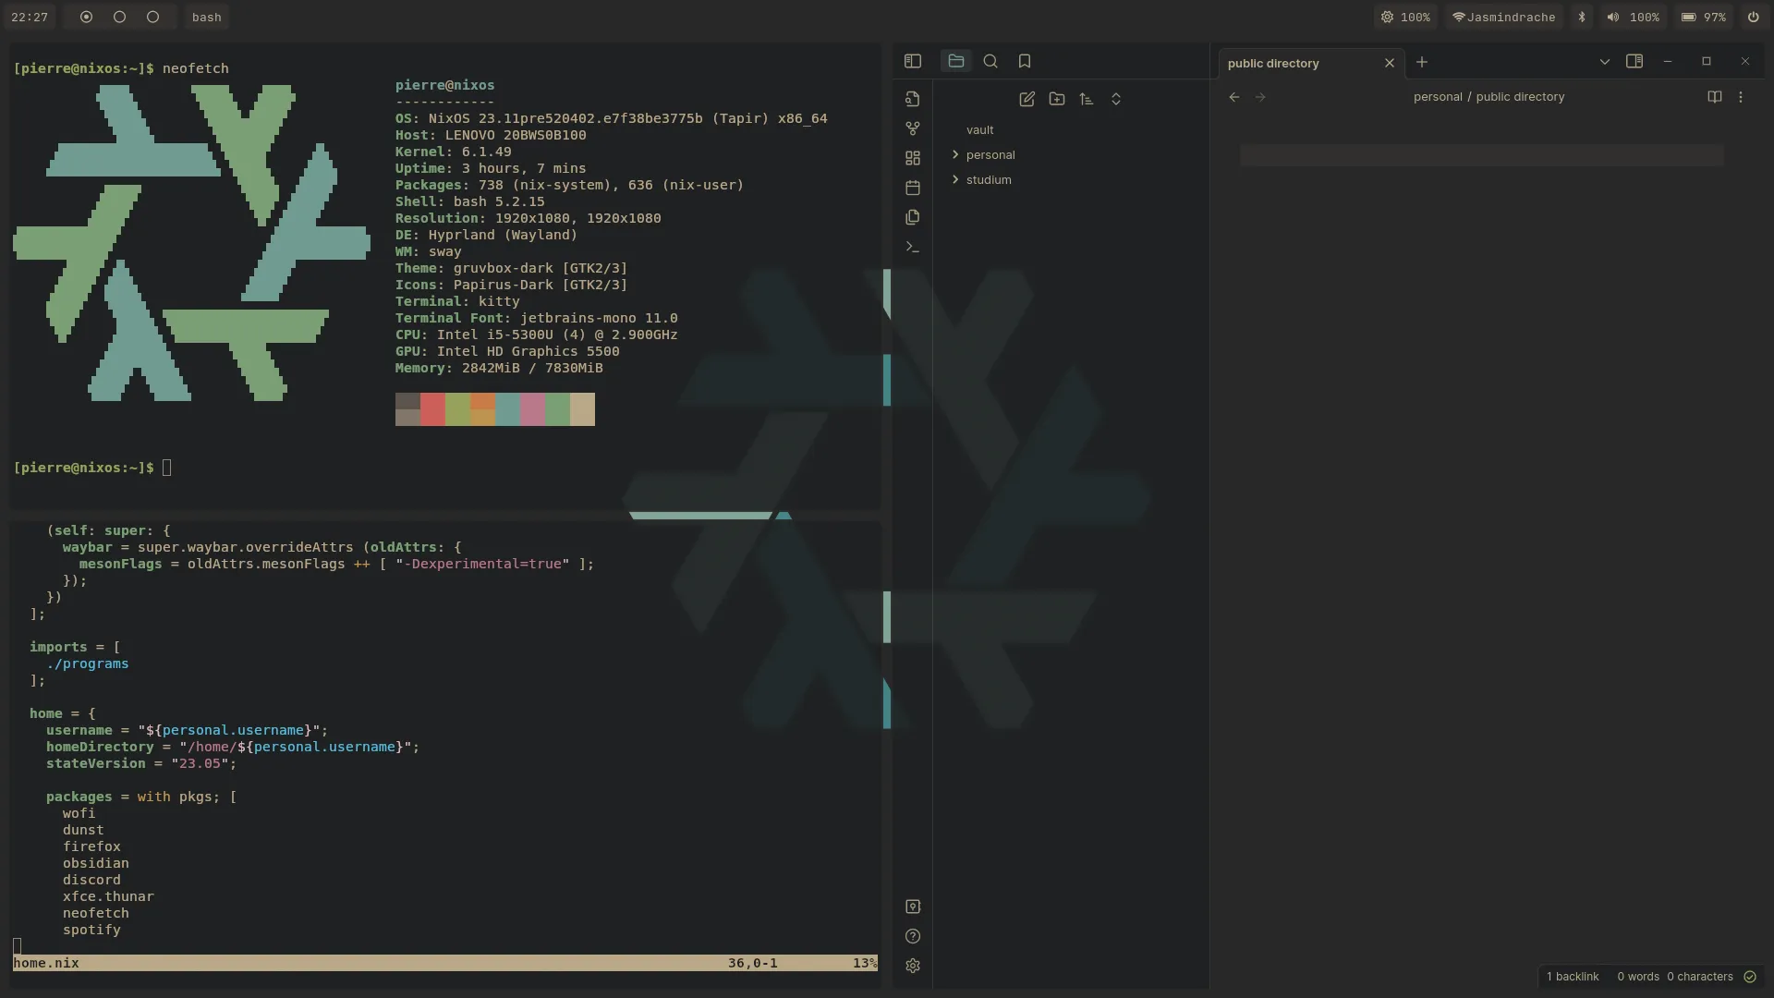Click the 1 backlink status bar item
Image resolution: width=1774 pixels, height=998 pixels.
[x=1573, y=977]
